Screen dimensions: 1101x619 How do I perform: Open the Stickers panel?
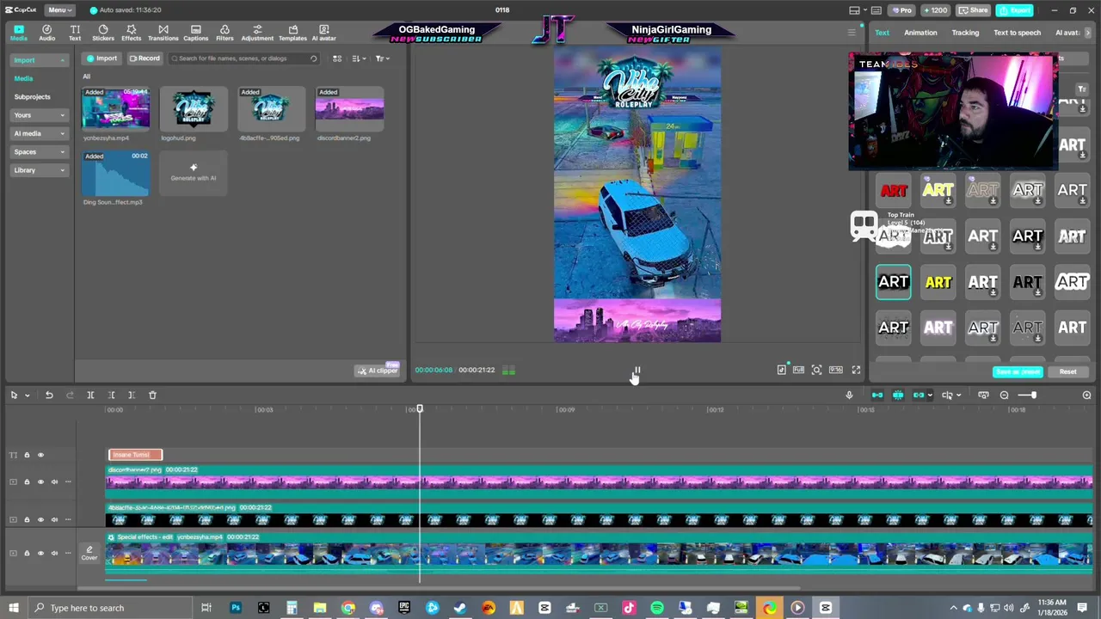pyautogui.click(x=103, y=33)
